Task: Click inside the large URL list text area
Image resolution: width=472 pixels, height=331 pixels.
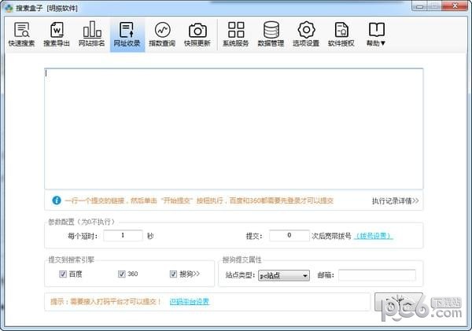Action: (234, 129)
